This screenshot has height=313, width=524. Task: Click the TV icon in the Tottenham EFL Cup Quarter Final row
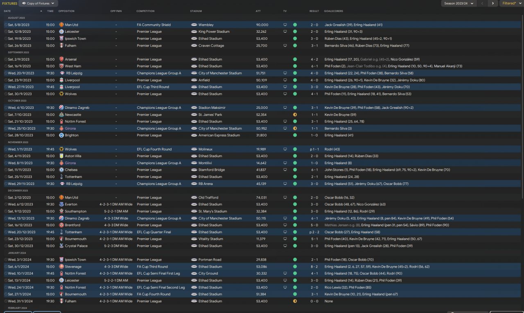tap(285, 232)
